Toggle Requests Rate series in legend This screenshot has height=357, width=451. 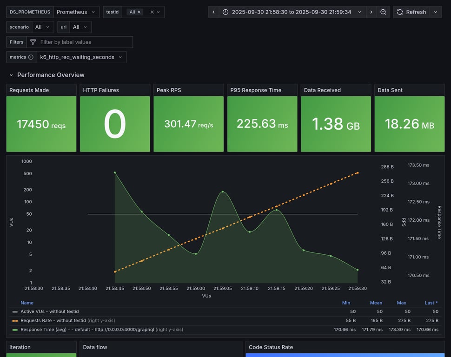point(53,320)
